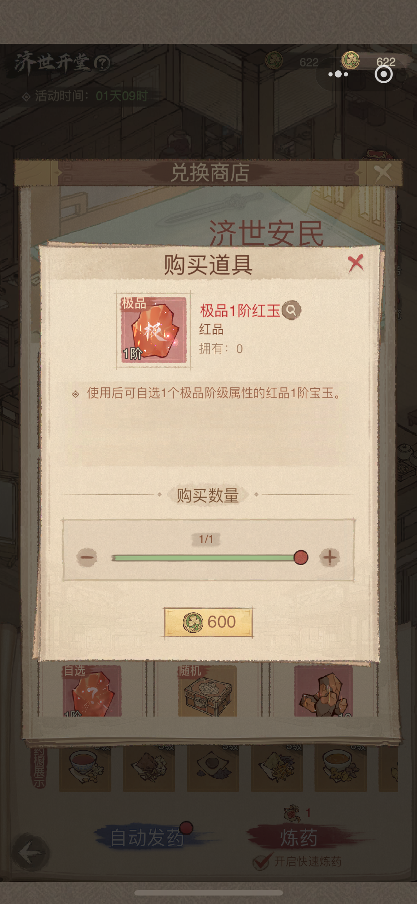
Task: Open the mini-program three dots menu
Action: [338, 74]
